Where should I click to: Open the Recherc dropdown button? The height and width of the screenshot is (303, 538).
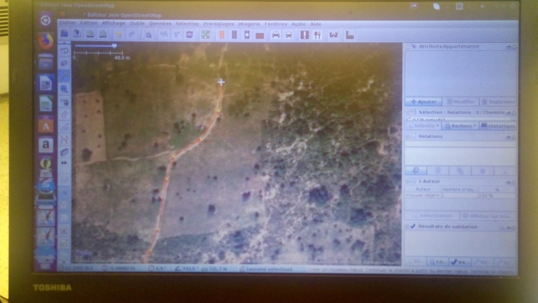[461, 126]
